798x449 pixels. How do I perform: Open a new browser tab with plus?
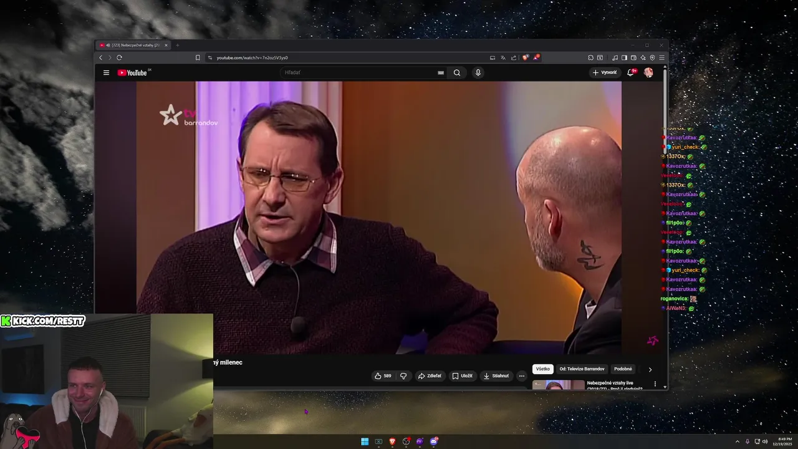pyautogui.click(x=177, y=45)
